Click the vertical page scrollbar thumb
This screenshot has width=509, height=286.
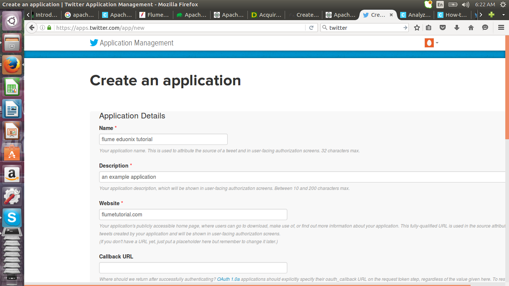507,88
